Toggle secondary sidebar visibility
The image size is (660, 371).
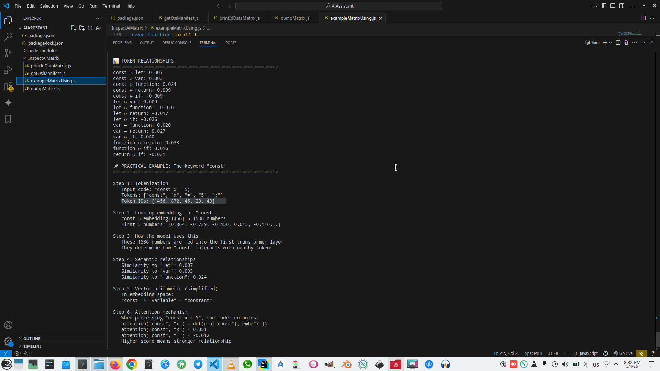tap(622, 6)
